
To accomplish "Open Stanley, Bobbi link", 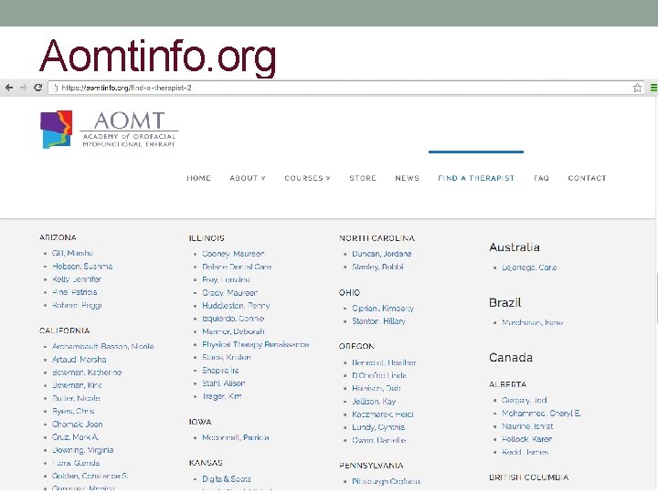I will (x=377, y=267).
